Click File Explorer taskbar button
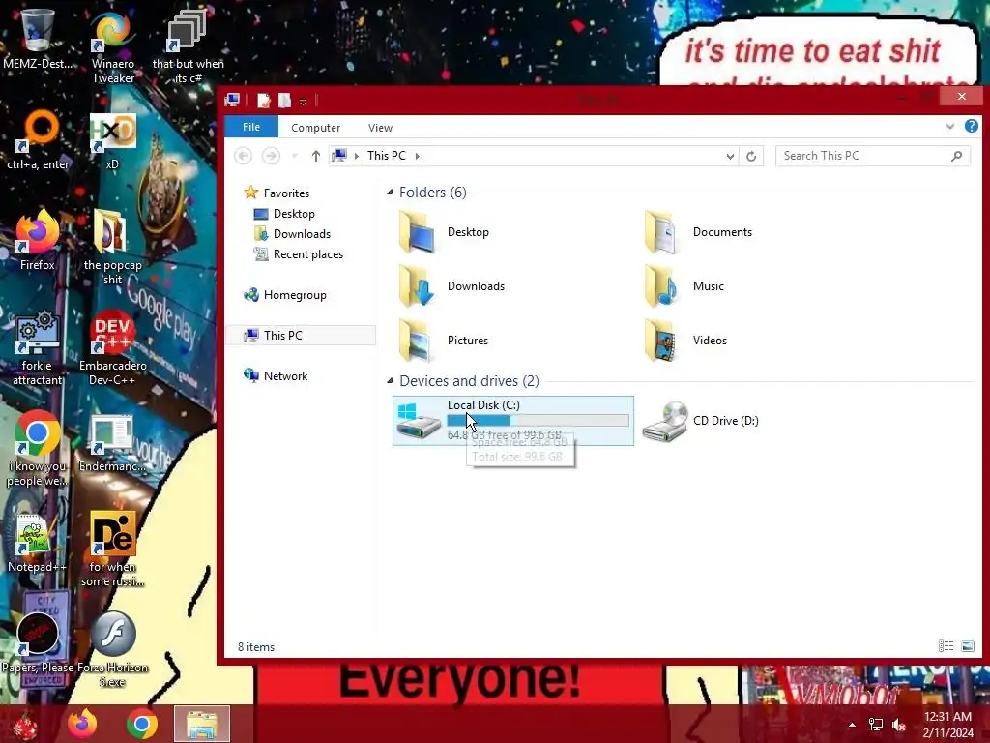Viewport: 990px width, 743px height. (x=202, y=724)
